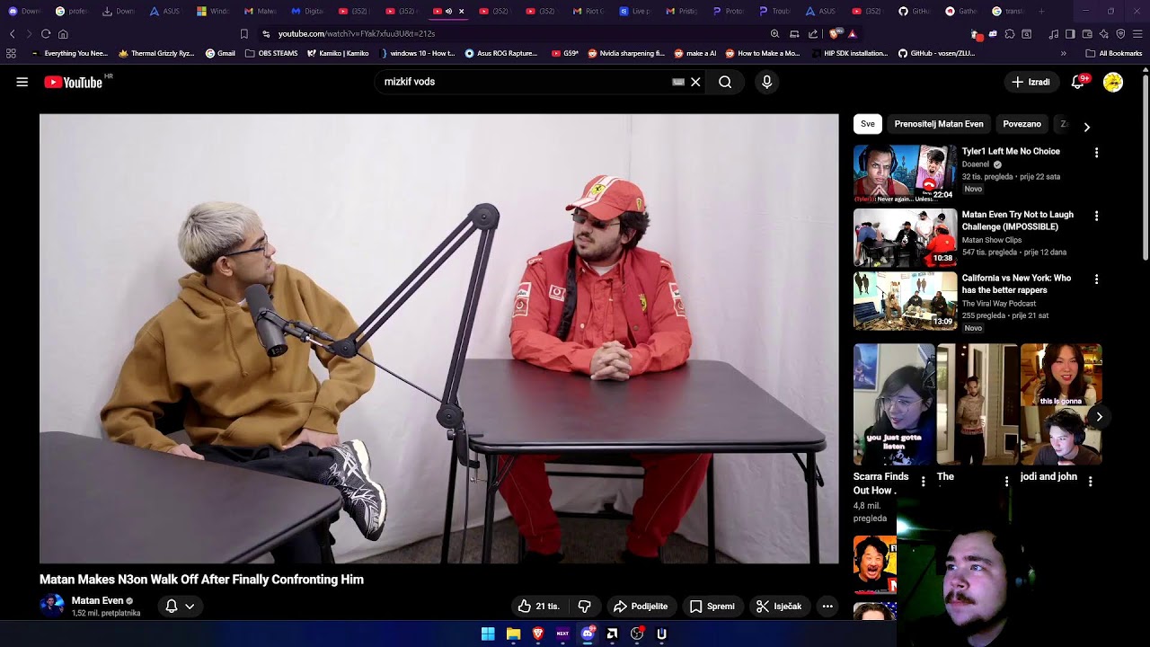Dislike the video with thumbs down
The image size is (1150, 647).
(584, 607)
